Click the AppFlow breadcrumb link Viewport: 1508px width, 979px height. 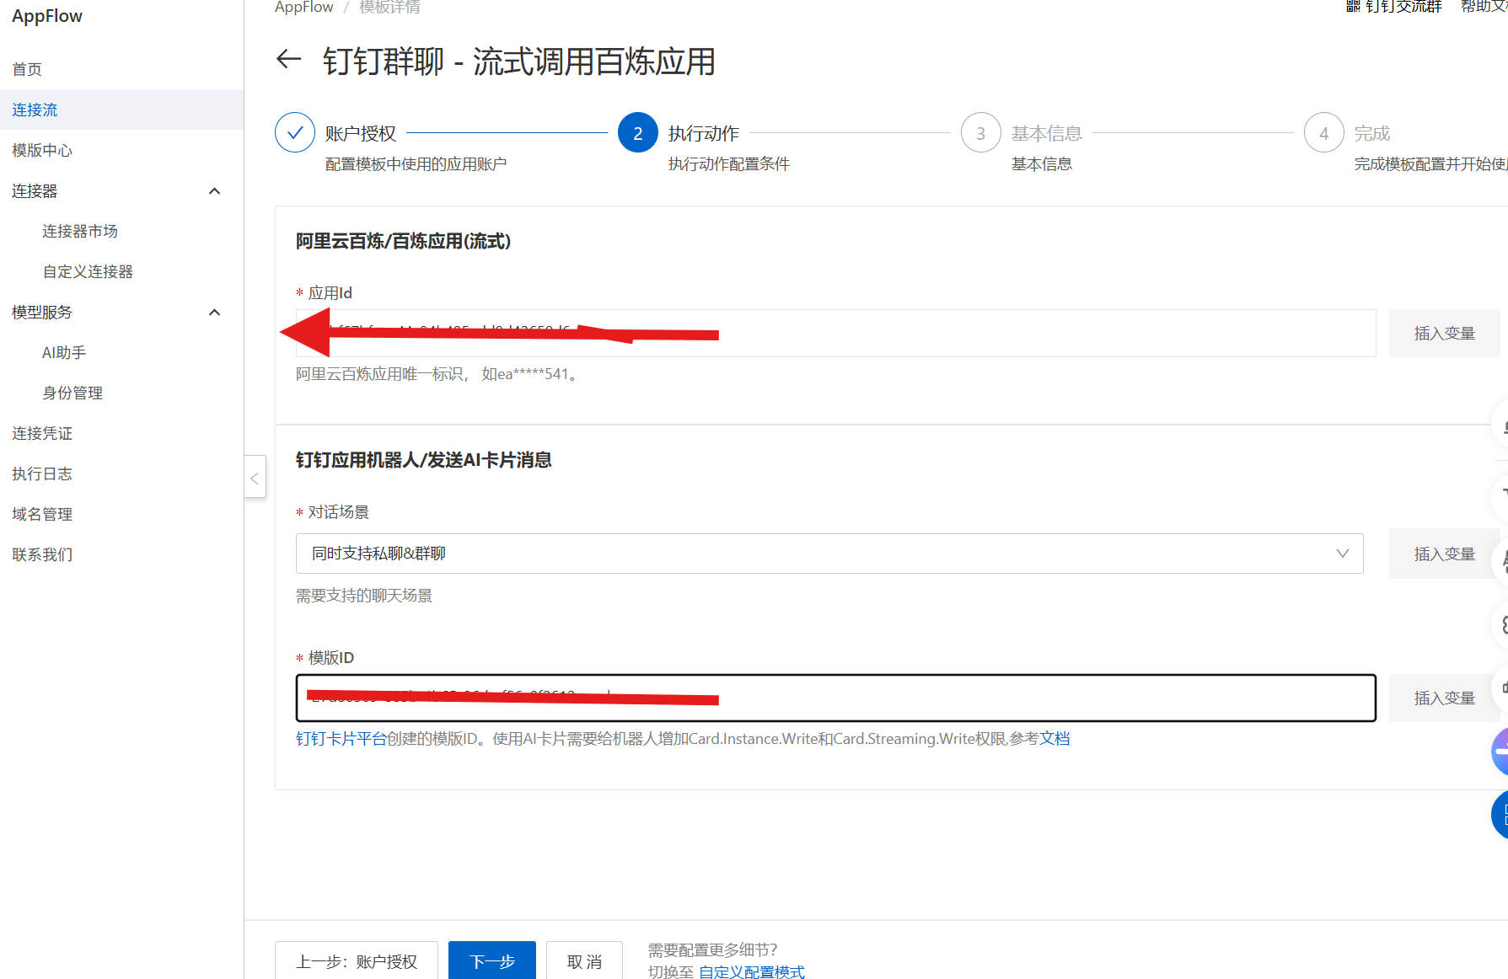[x=304, y=7]
